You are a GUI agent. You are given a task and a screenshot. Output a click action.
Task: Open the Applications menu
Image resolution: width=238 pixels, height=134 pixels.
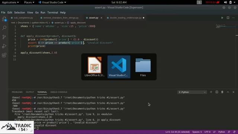10,2
